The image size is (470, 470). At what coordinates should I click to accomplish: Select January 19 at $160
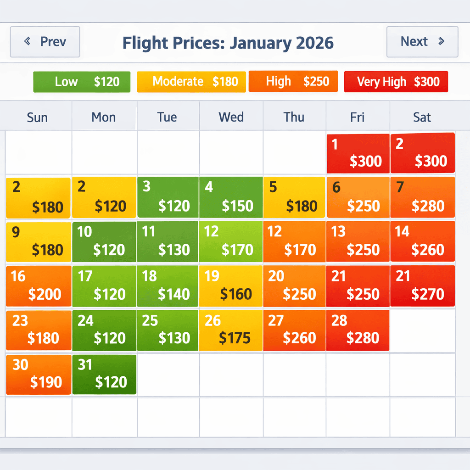coord(231,286)
